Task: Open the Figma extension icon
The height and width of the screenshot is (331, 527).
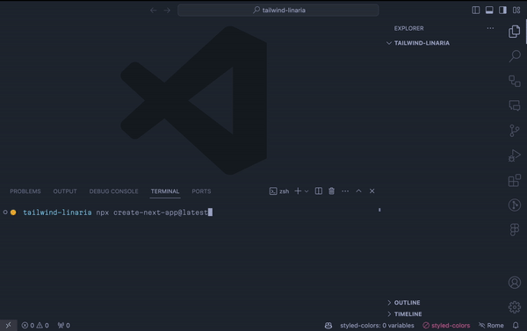Action: [x=514, y=230]
